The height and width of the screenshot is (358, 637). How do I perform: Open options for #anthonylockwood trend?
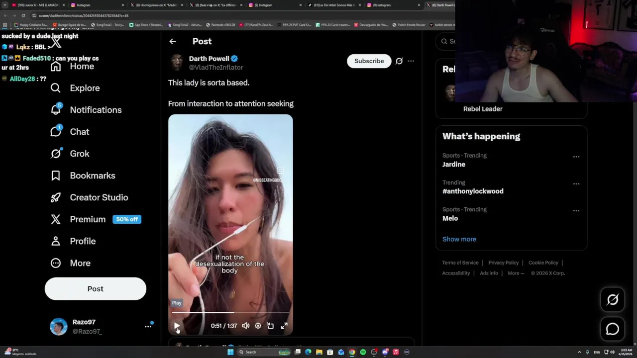click(x=576, y=183)
